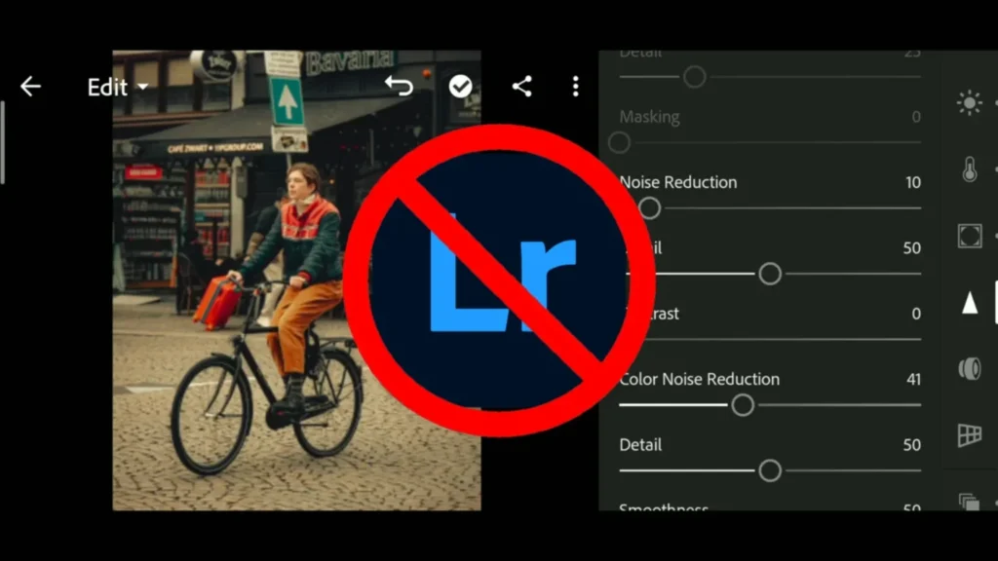Select the Detail panel icon
The width and height of the screenshot is (998, 561).
tap(970, 303)
